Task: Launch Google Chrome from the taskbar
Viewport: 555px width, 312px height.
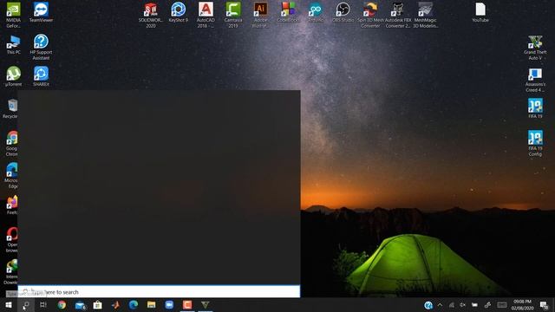Action: [62, 305]
